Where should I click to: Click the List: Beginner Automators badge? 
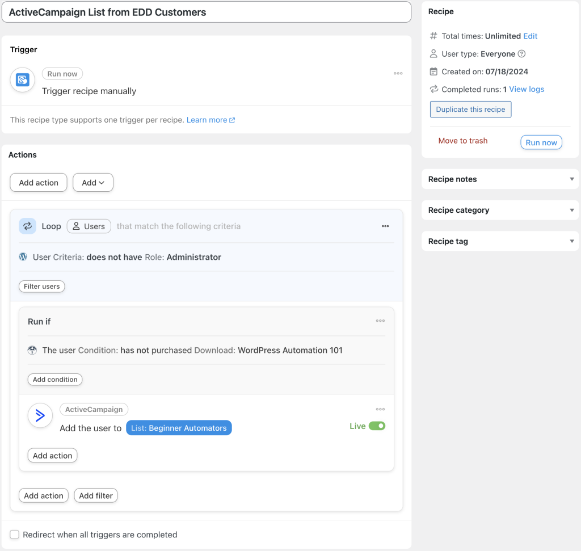pyautogui.click(x=179, y=428)
